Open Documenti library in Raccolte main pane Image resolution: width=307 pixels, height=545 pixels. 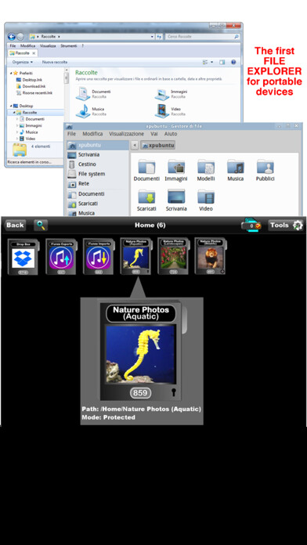pos(94,94)
